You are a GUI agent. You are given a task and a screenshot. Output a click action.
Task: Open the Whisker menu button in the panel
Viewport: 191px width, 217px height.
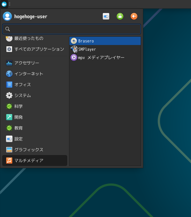[4, 4]
